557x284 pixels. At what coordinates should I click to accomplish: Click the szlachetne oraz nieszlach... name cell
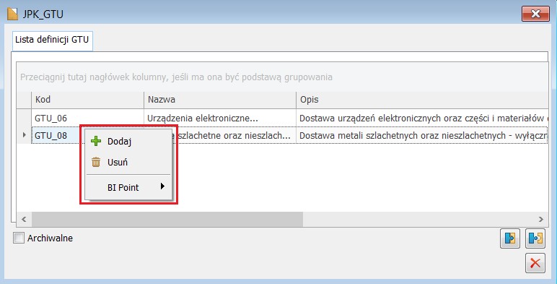pyautogui.click(x=234, y=135)
